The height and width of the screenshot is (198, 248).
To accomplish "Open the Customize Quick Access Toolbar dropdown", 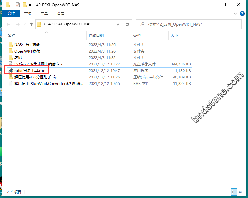I will pos(30,5).
